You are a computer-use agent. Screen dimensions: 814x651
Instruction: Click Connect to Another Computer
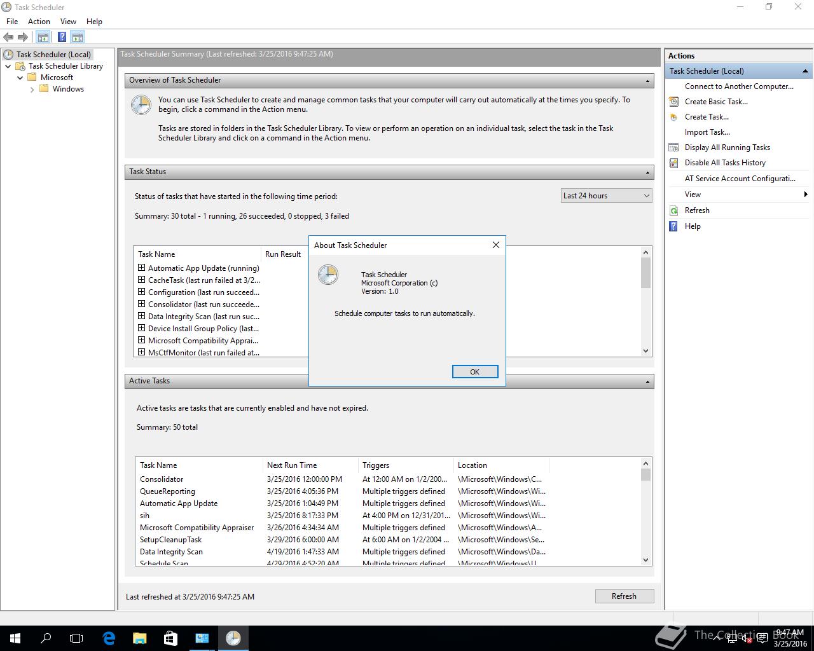[x=739, y=86]
